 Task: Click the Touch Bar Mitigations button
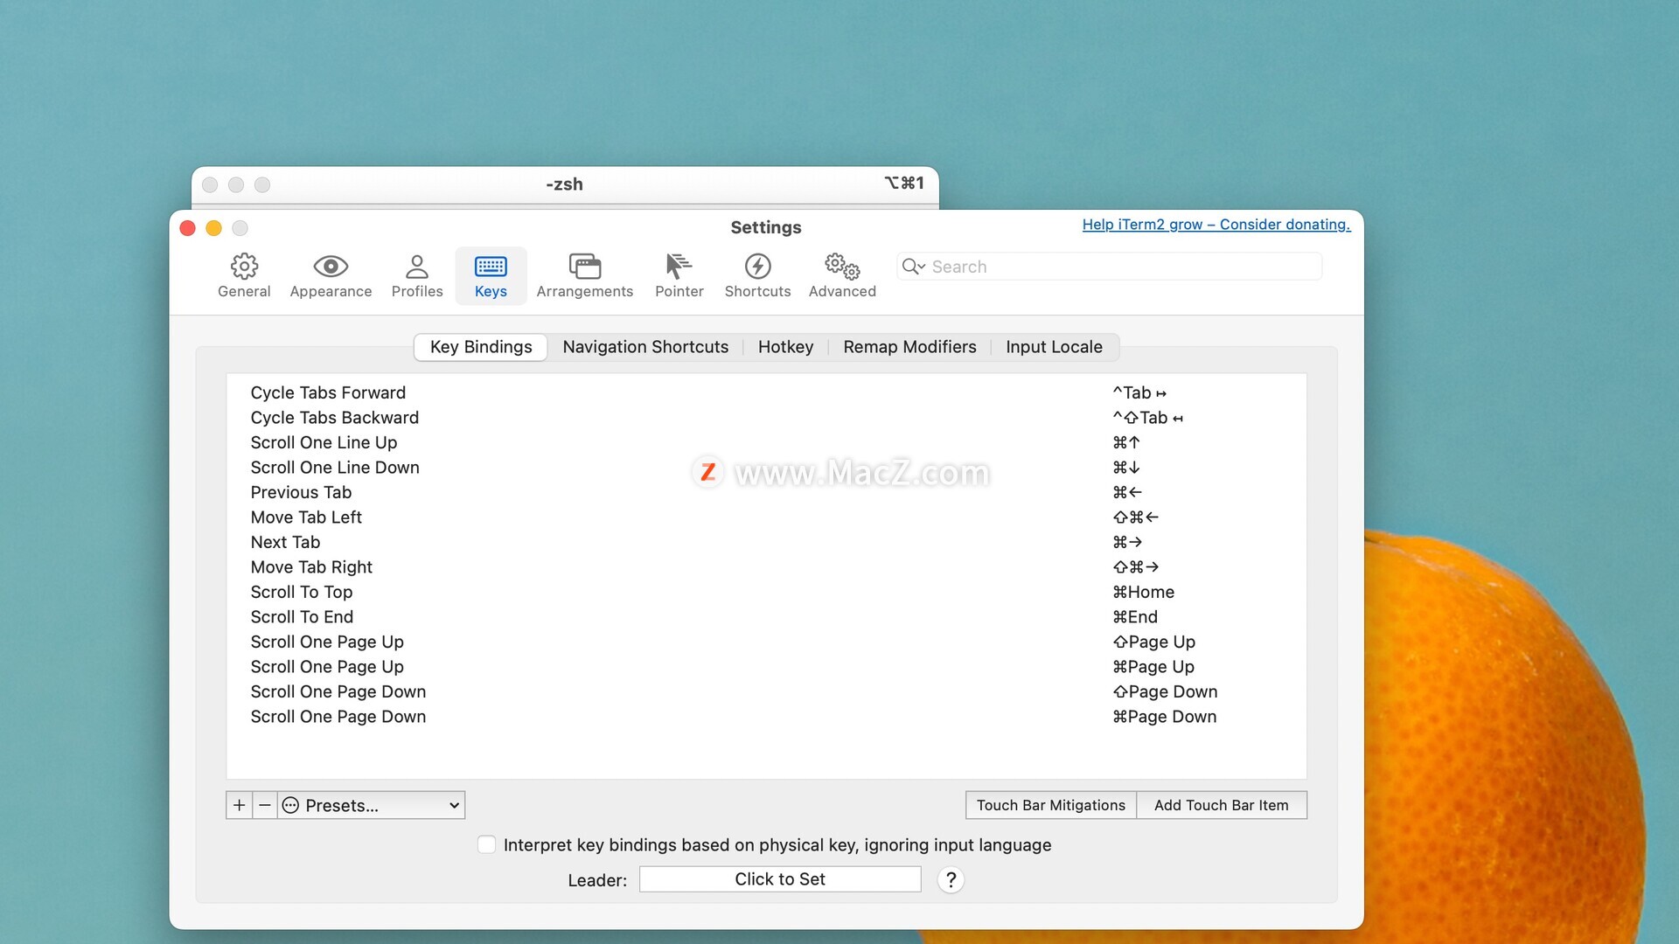point(1050,805)
